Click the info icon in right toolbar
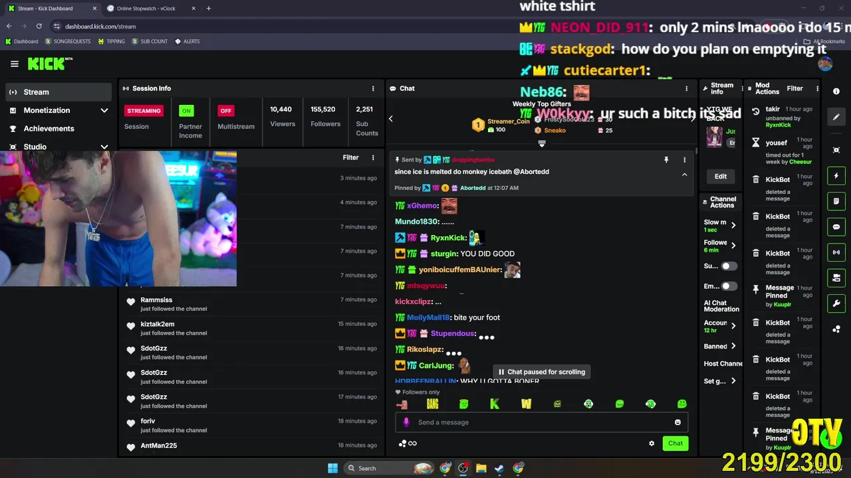This screenshot has height=478, width=851. coord(836,92)
